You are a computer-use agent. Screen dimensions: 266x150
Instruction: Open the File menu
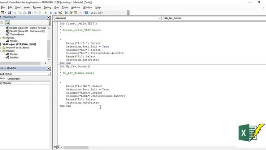(3, 7)
